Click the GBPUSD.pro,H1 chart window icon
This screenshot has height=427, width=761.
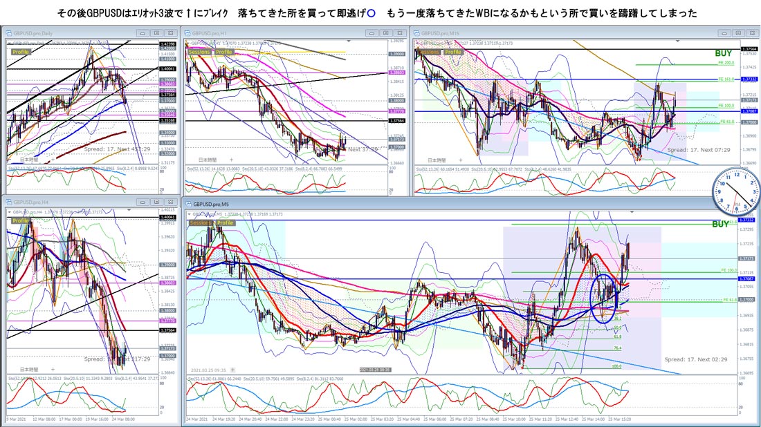pyautogui.click(x=187, y=33)
